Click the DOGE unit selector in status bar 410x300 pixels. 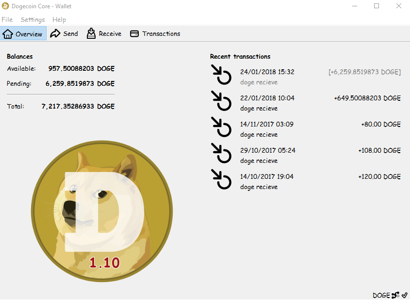coord(381,295)
